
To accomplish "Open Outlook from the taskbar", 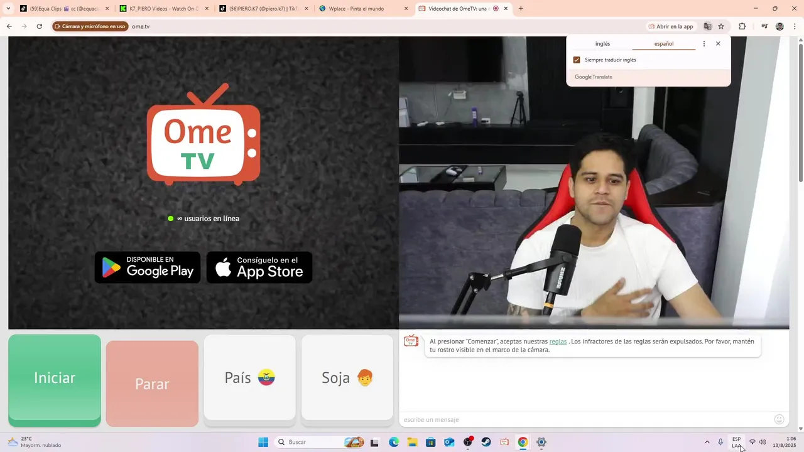I will coord(449,442).
